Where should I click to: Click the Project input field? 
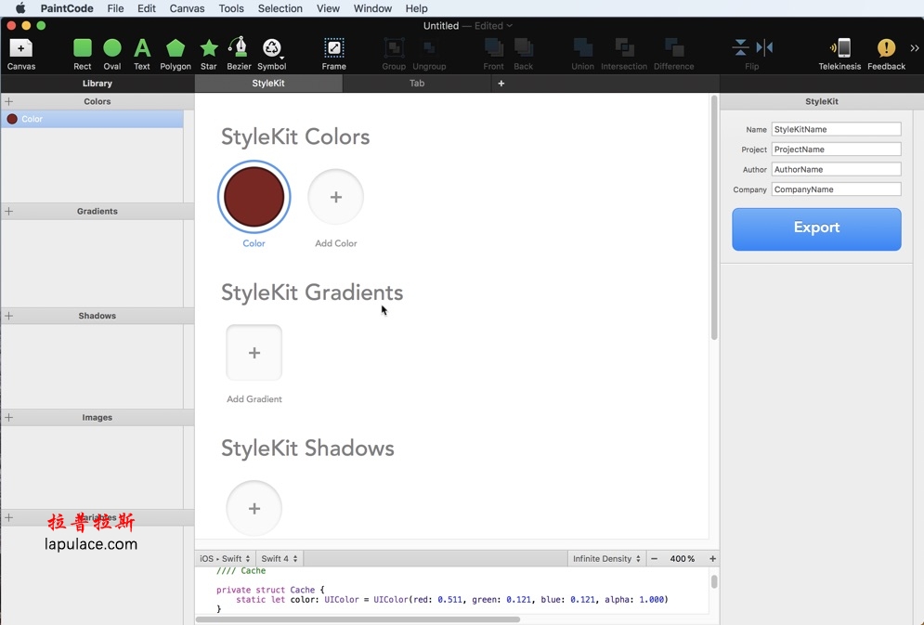pyautogui.click(x=836, y=149)
